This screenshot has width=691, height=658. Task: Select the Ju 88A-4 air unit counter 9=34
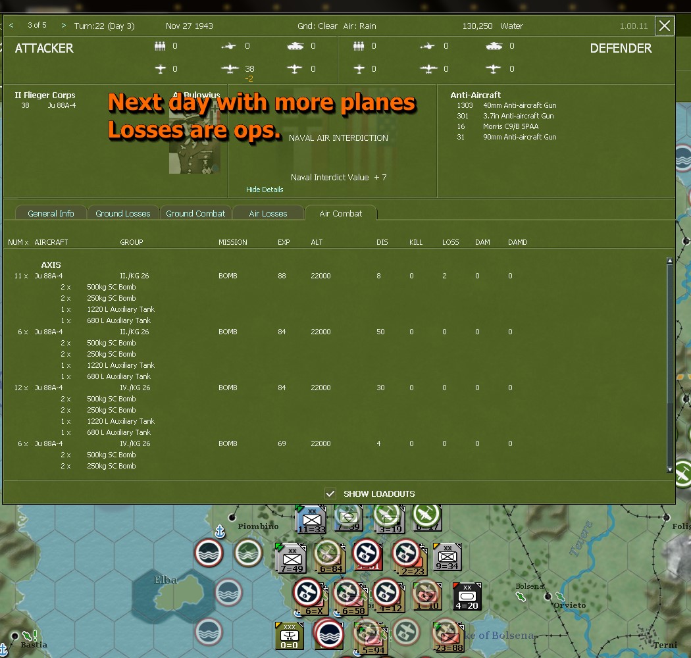(446, 557)
